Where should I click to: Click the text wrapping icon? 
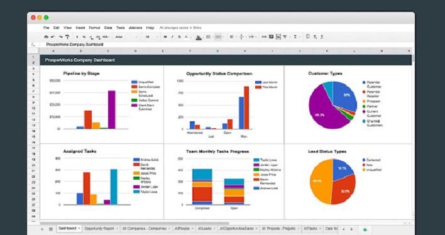pos(251,36)
